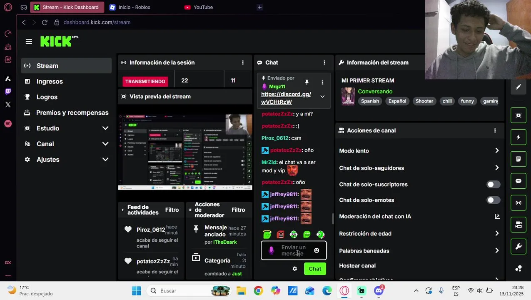Image resolution: width=531 pixels, height=300 pixels.
Task: Expand the pinned message chevron
Action: tap(322, 97)
